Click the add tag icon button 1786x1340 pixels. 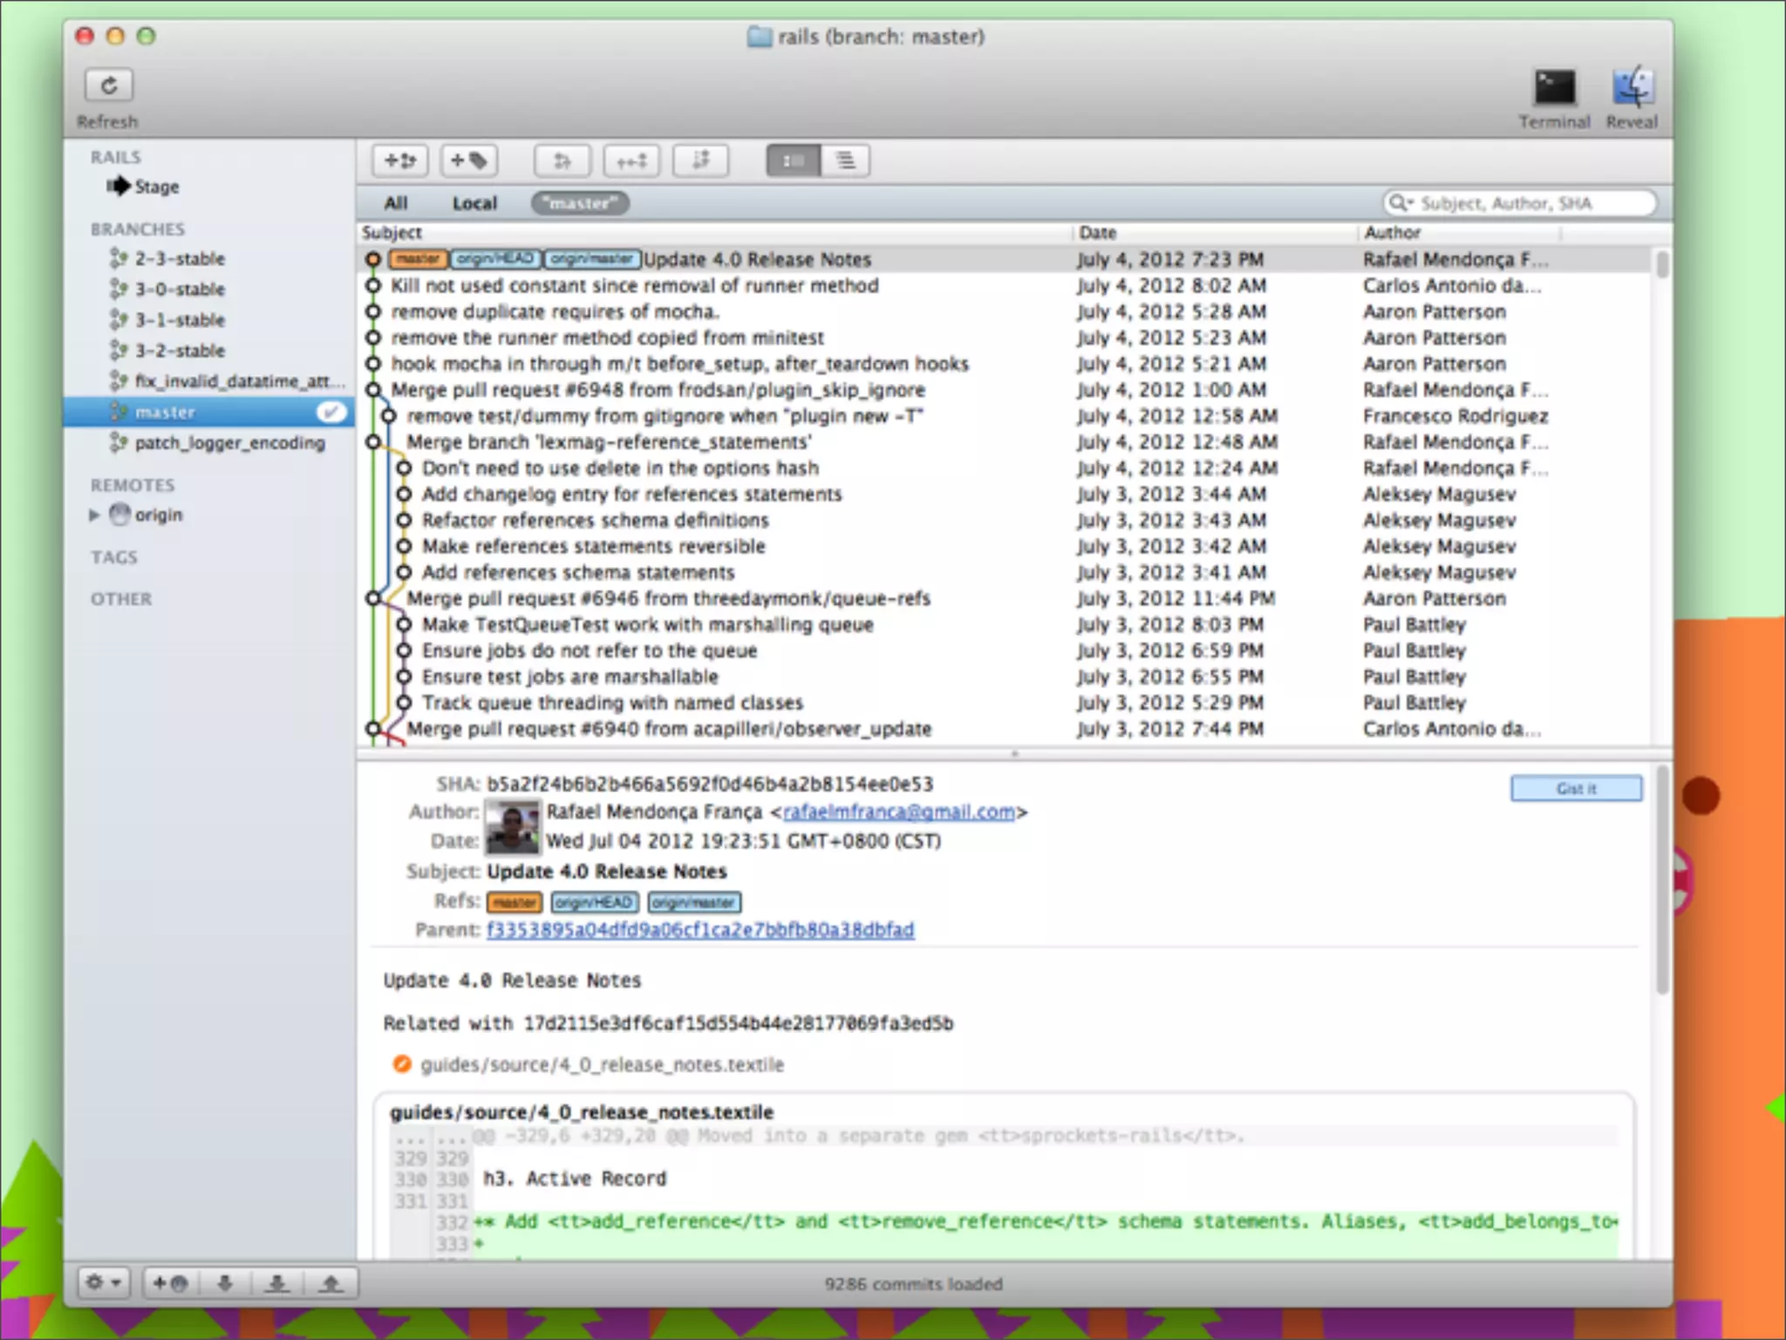(468, 161)
